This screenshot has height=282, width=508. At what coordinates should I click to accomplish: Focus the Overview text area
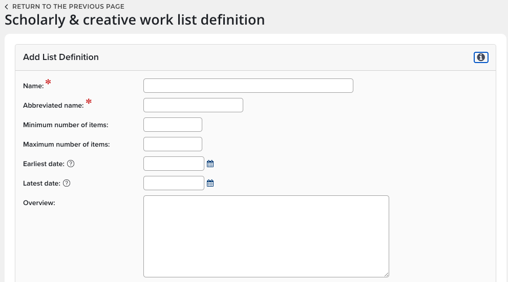click(266, 236)
